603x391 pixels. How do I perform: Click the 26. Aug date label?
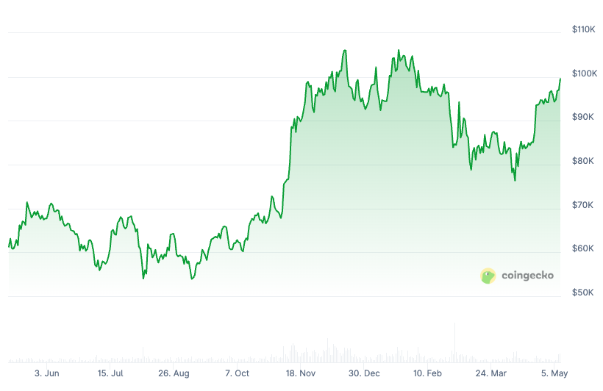click(x=174, y=373)
